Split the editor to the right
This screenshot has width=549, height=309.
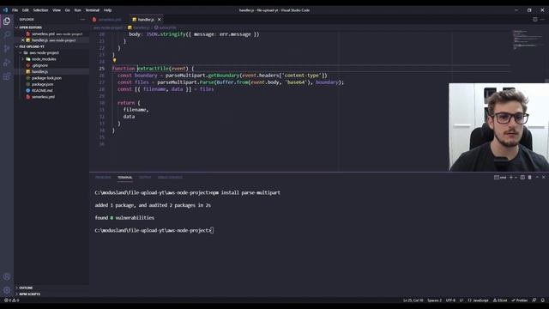tap(535, 20)
